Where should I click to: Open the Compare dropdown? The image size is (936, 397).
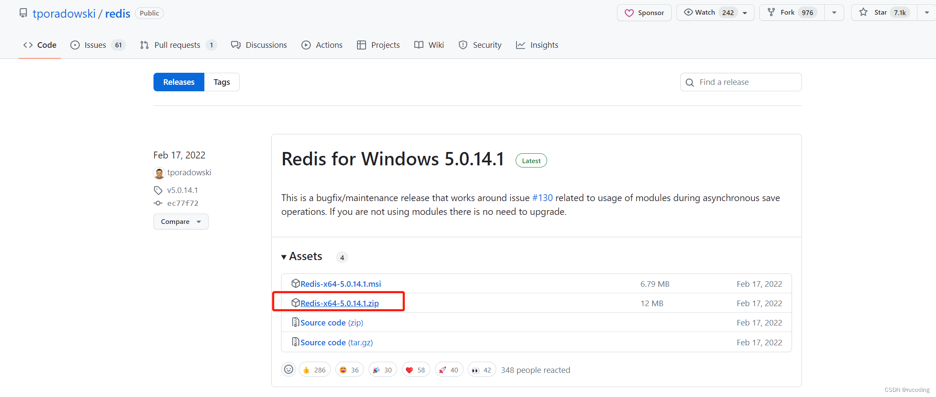(181, 221)
